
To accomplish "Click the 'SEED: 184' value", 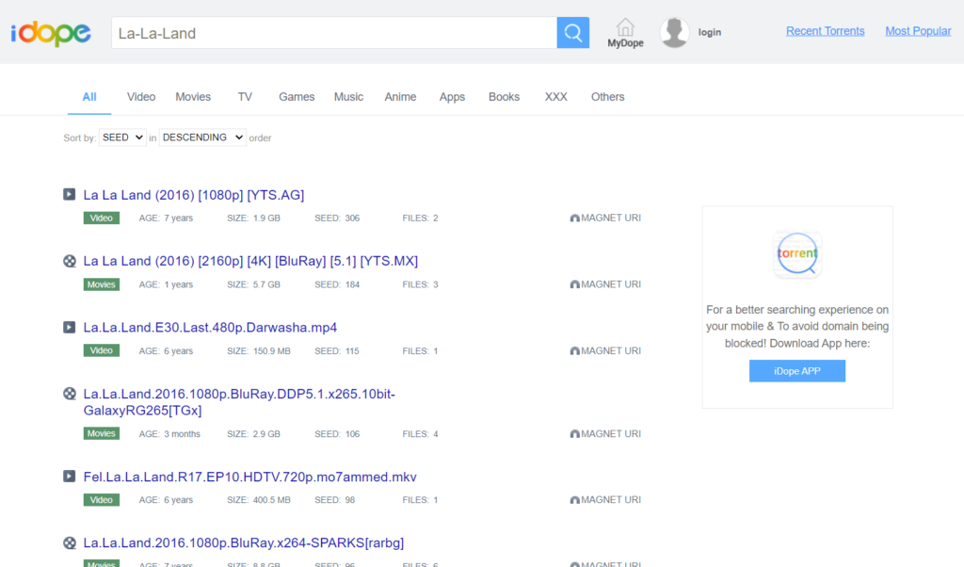I will [337, 284].
